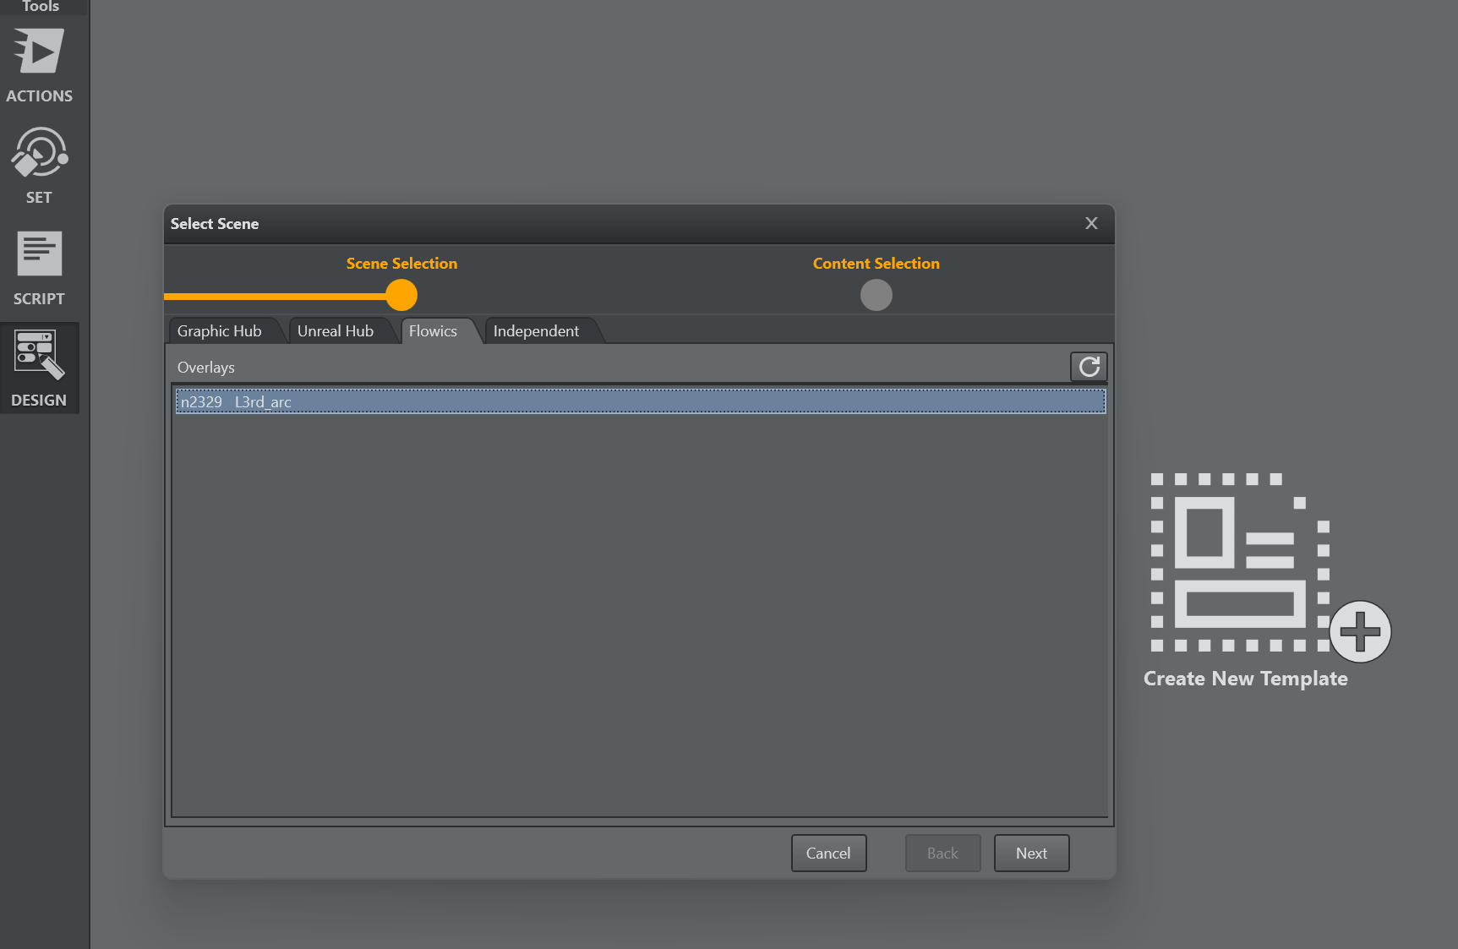Click the Create New Template icon
Viewport: 1458px width, 949px height.
1239,563
